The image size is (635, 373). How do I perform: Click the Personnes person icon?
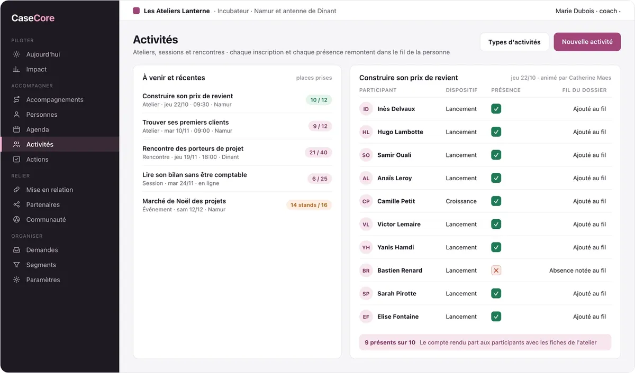[x=16, y=115]
